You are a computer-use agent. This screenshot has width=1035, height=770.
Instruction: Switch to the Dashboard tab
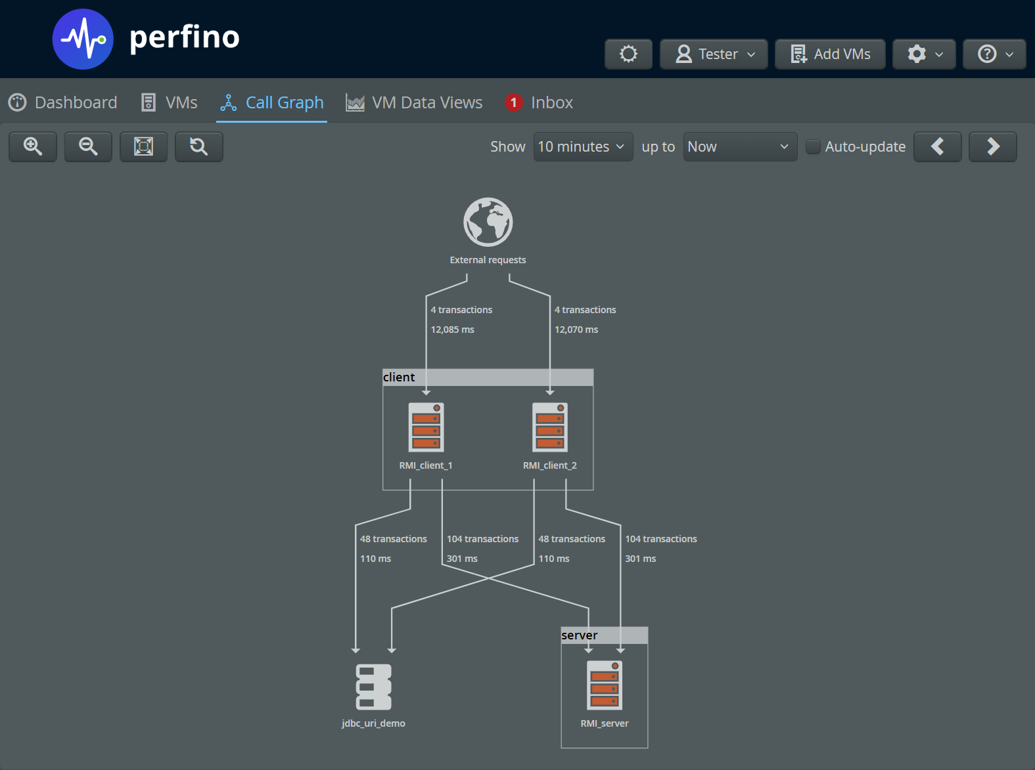[x=63, y=102]
